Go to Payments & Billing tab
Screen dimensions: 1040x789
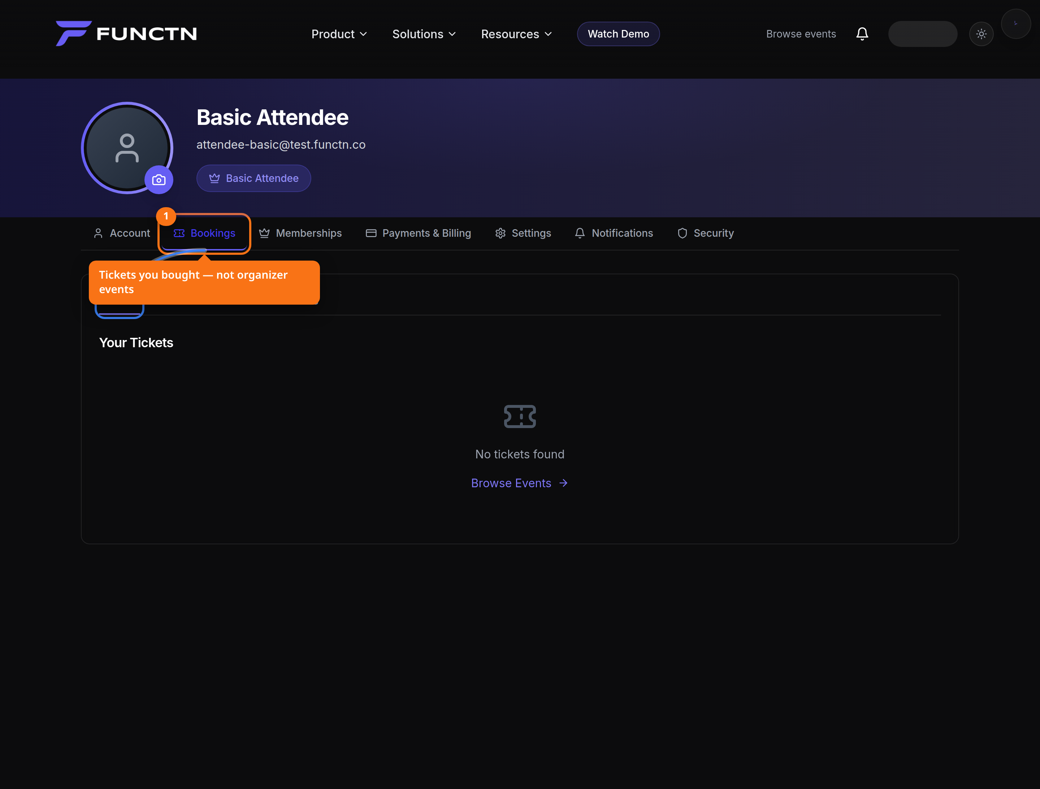[x=418, y=233]
